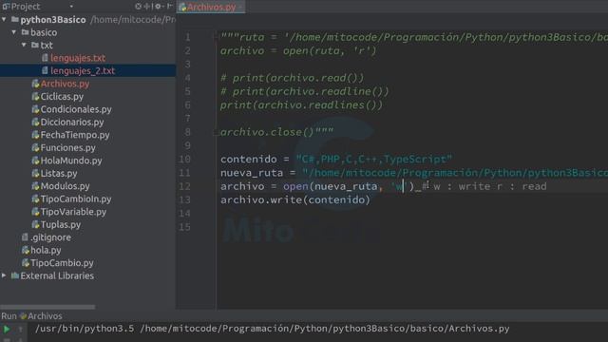Click line number 12 in gutter
Image resolution: width=608 pixels, height=342 pixels.
pyautogui.click(x=184, y=186)
